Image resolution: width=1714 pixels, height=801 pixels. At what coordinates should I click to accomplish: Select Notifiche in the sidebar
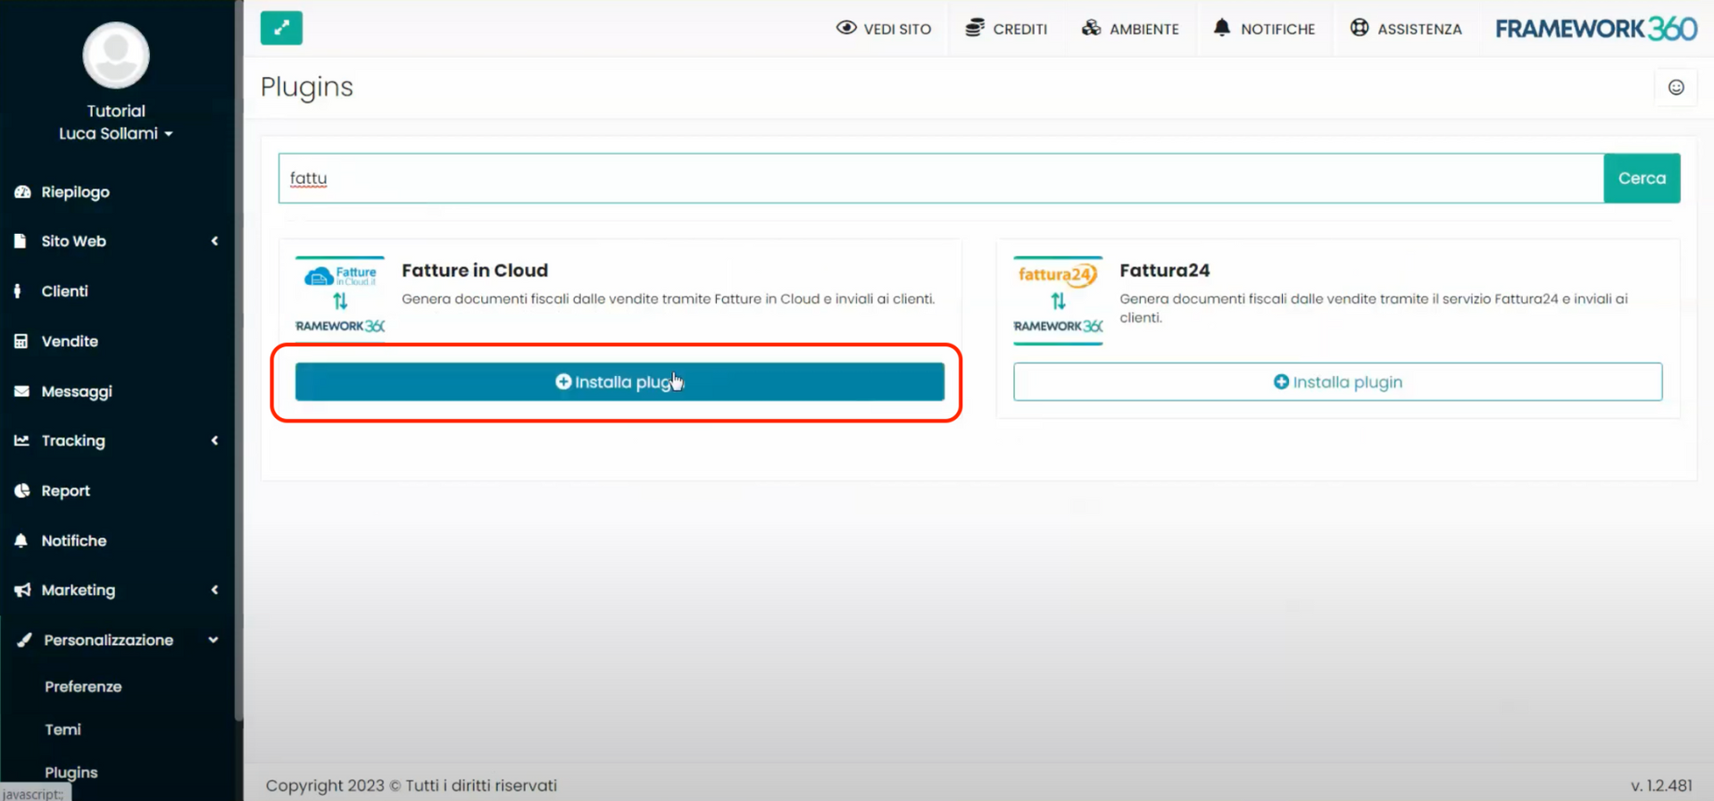point(74,540)
